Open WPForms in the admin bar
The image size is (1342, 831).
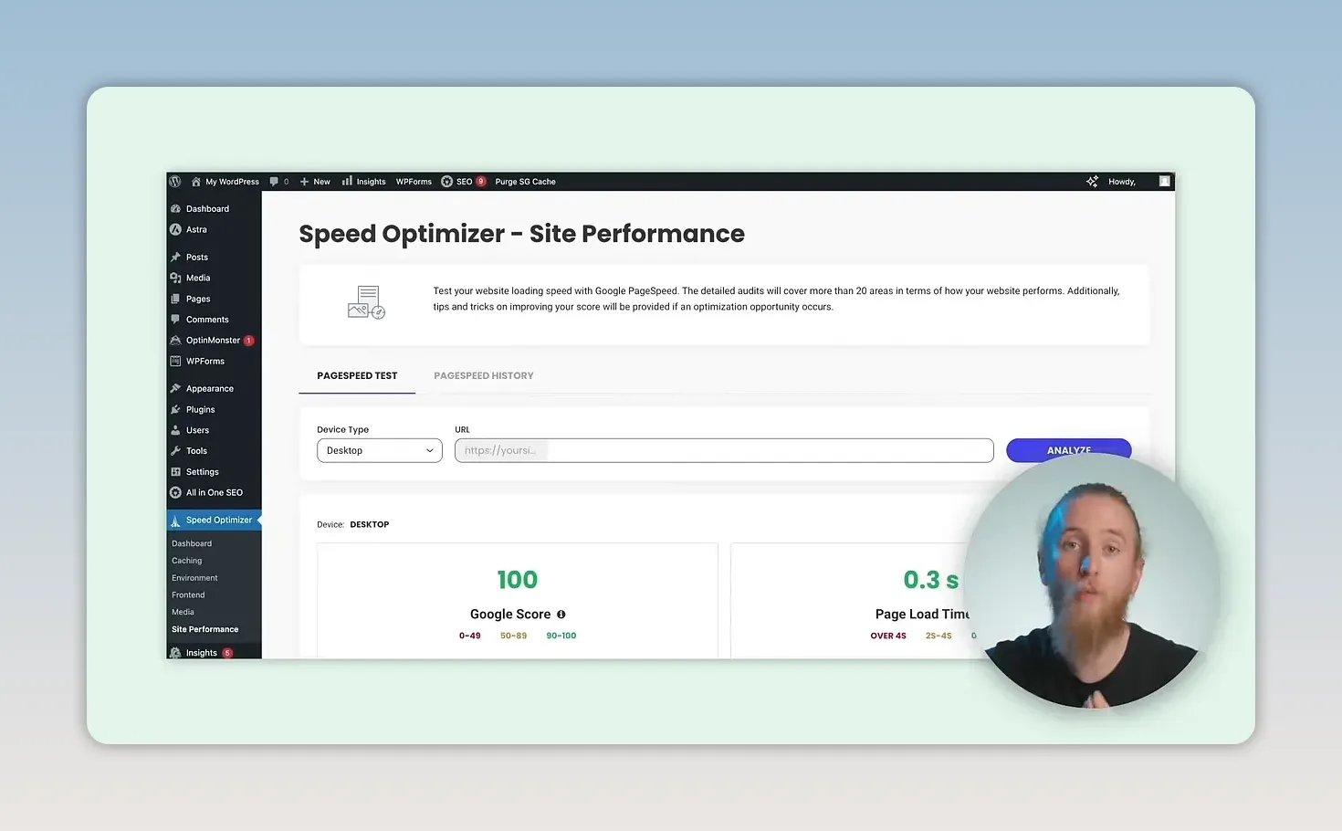tap(414, 182)
